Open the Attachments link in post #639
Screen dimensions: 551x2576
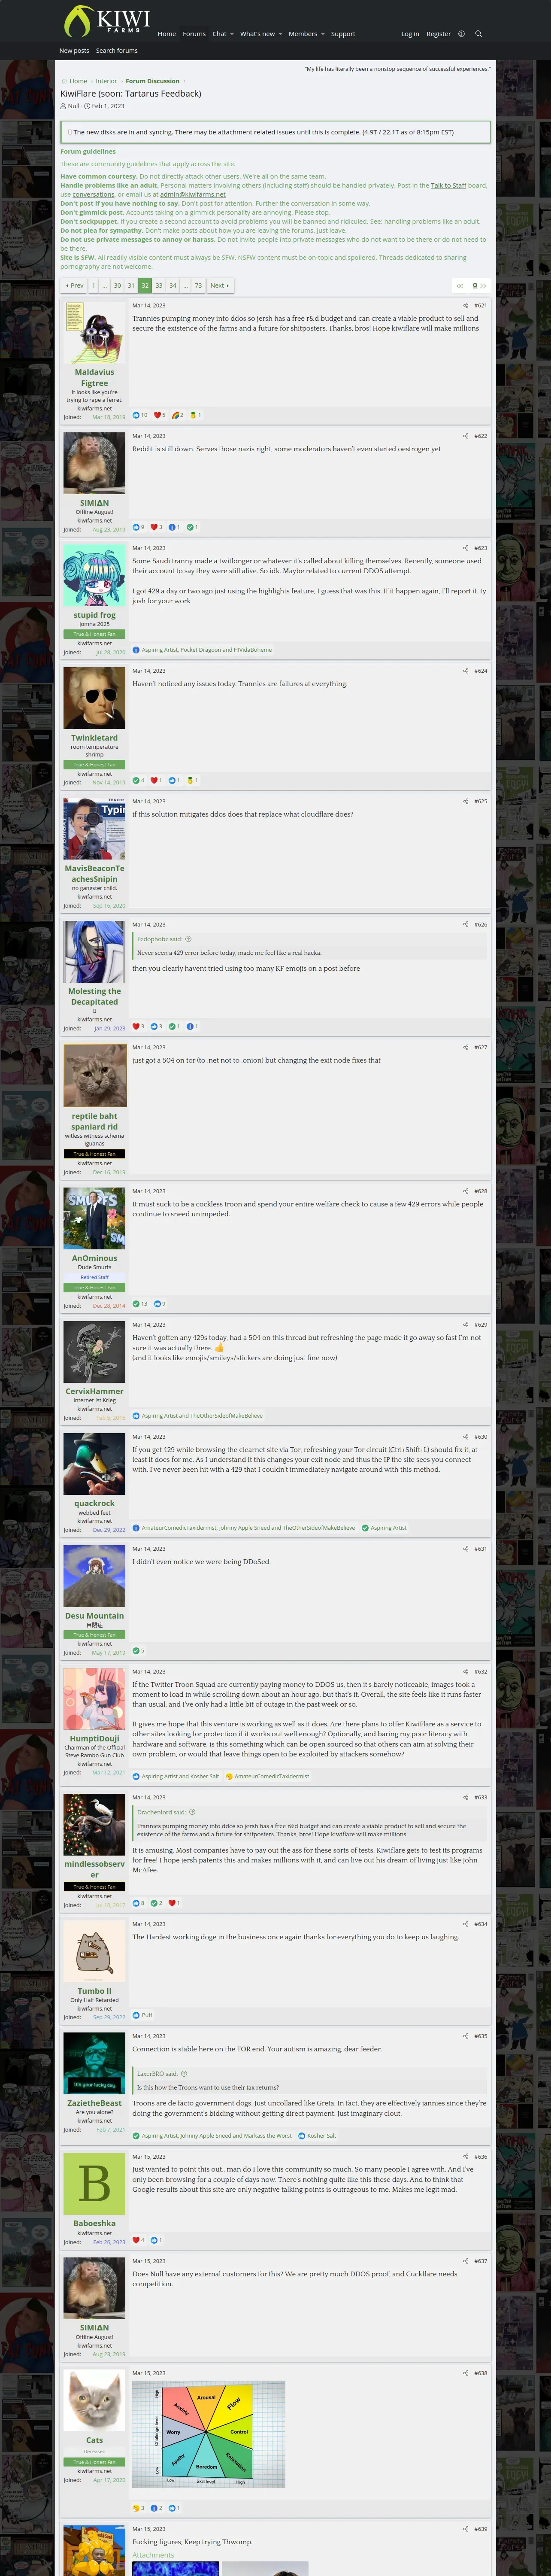(x=153, y=2555)
